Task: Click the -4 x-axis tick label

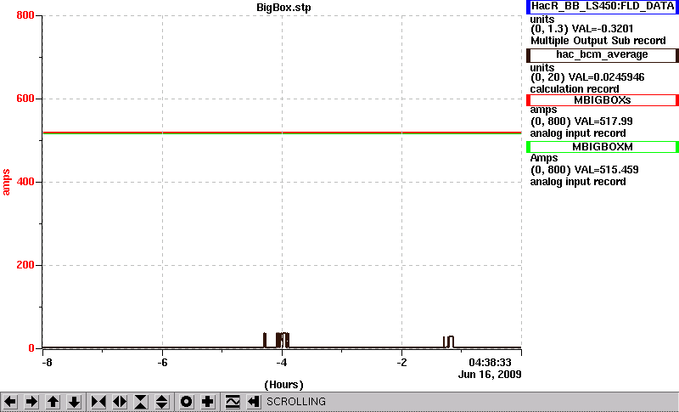Action: point(282,363)
